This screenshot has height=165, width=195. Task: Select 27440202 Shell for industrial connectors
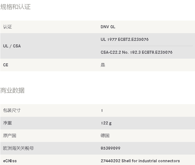[x=140, y=161]
